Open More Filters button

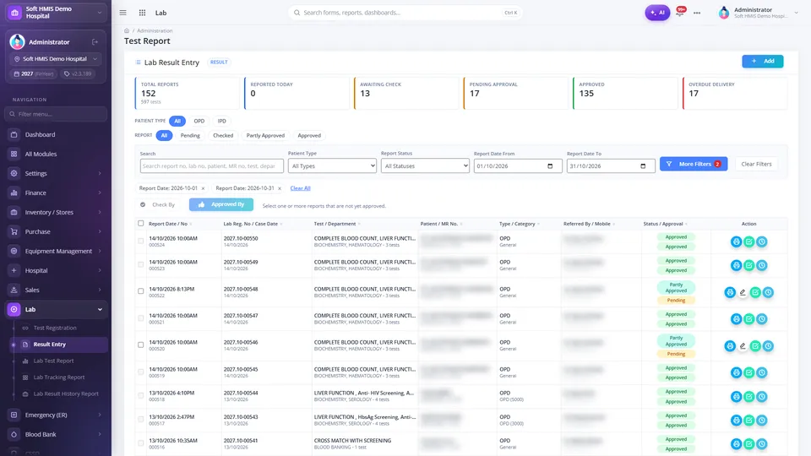pos(694,164)
